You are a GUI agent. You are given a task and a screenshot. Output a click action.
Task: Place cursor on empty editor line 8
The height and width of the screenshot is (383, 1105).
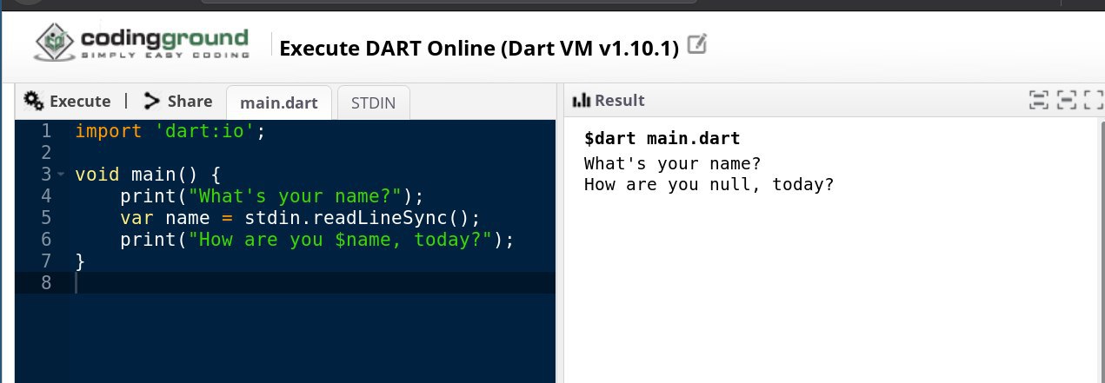[x=313, y=283]
